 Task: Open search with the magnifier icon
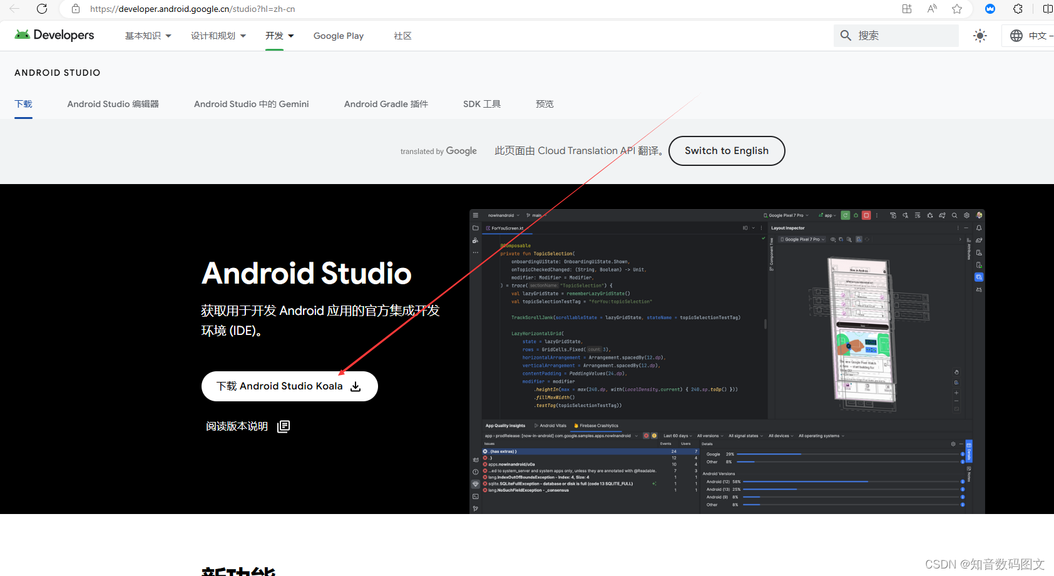[846, 35]
